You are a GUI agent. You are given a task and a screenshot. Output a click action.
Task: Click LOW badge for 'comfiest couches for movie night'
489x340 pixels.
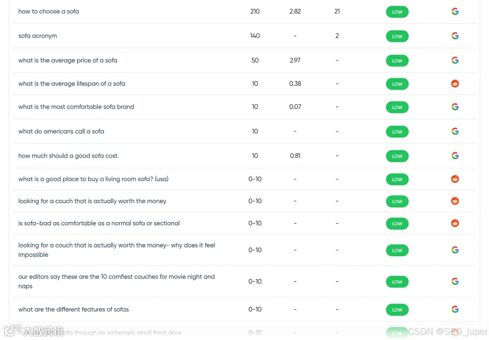coord(397,282)
